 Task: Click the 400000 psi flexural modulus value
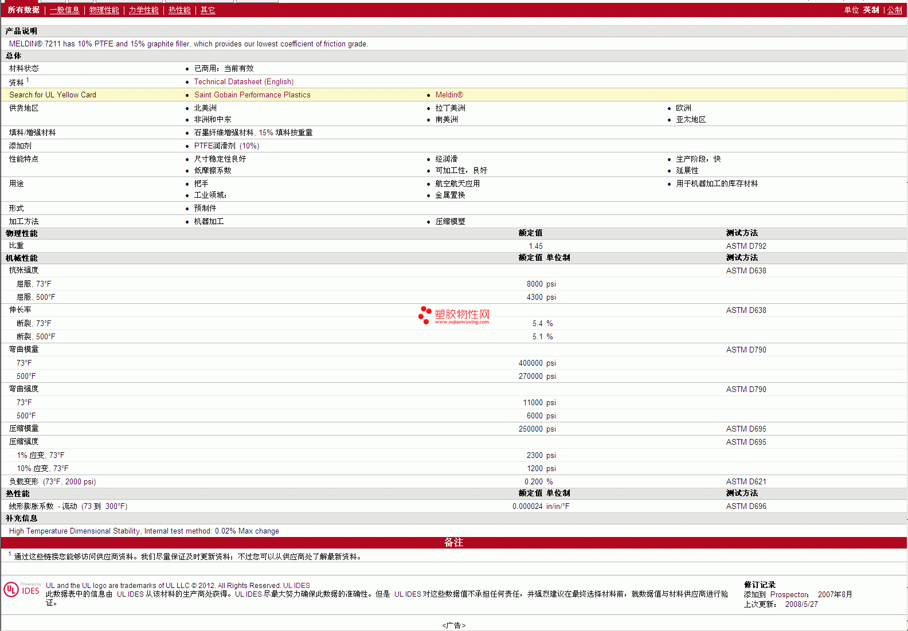coord(537,363)
